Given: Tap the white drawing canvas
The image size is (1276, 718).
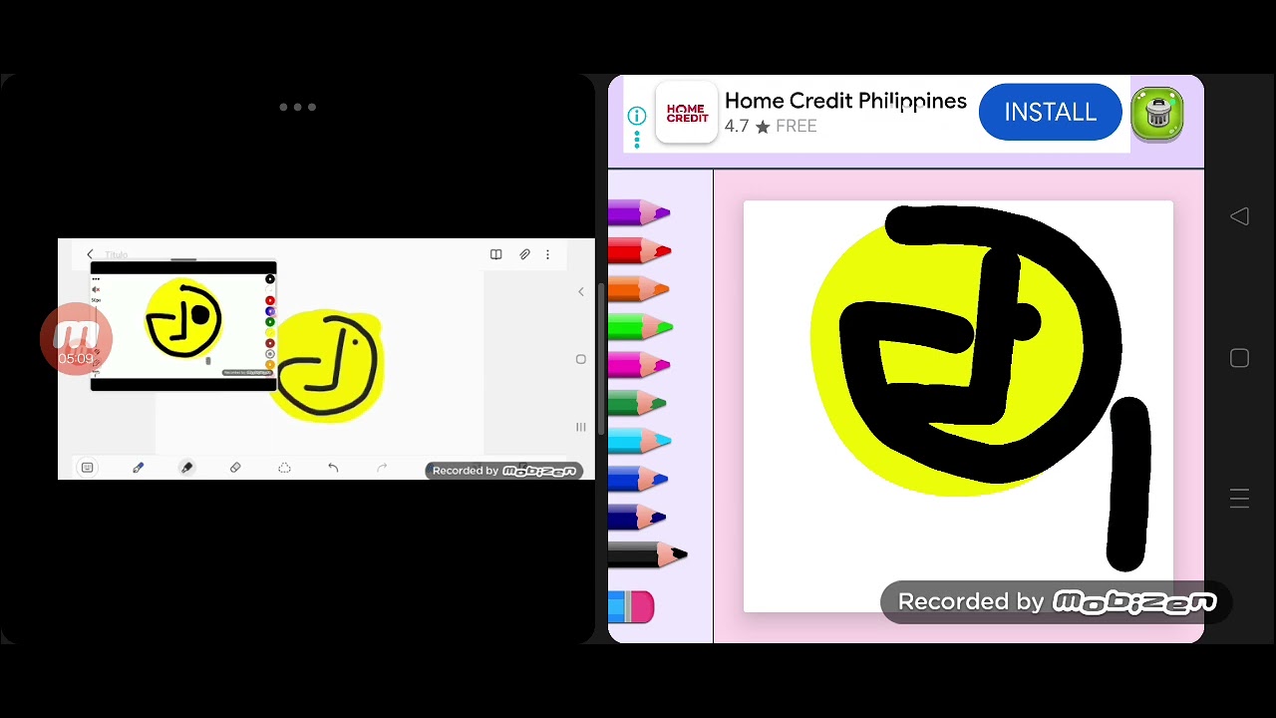Looking at the screenshot, I should pos(958,406).
